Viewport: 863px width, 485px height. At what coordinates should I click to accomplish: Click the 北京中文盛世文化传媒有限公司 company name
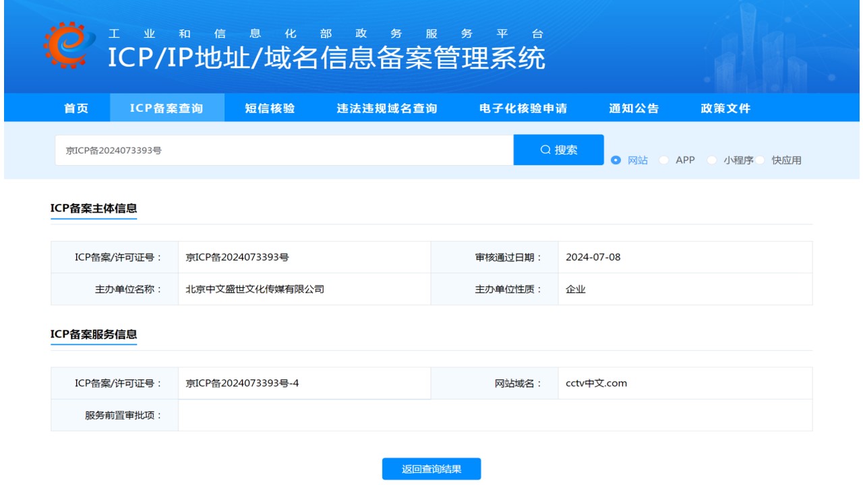[255, 289]
